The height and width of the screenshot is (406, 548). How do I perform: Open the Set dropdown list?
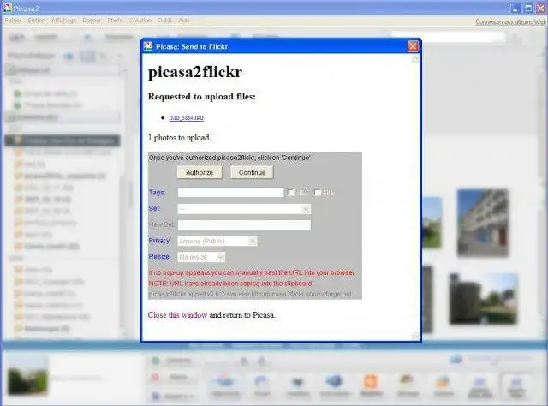244,209
